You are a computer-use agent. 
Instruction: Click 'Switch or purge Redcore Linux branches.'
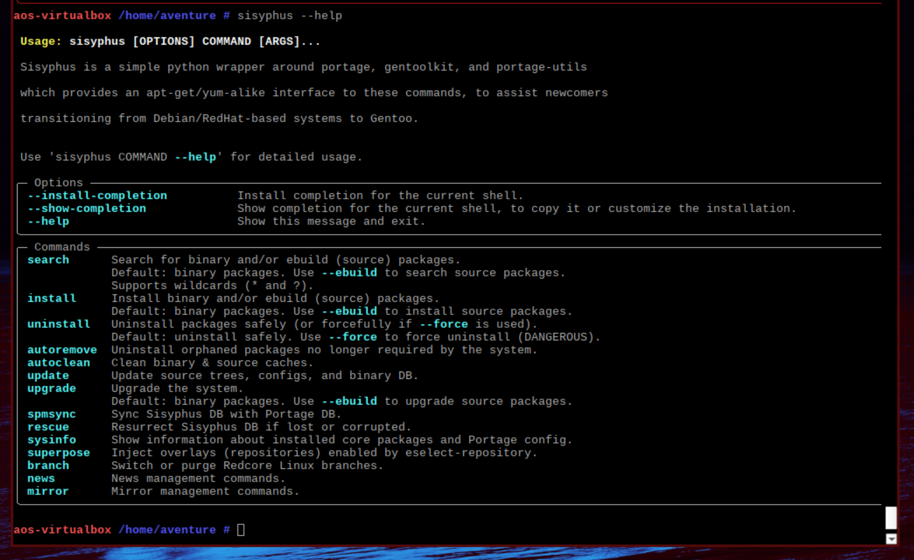[248, 466]
